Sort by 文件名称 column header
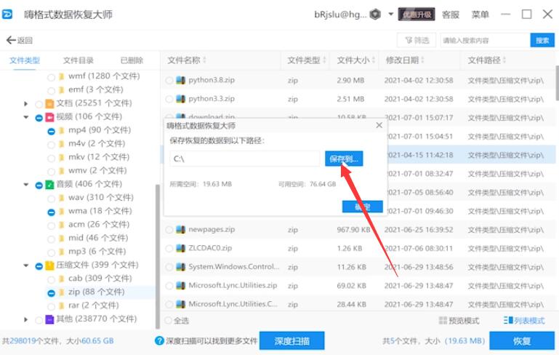559x355 pixels. coord(187,60)
